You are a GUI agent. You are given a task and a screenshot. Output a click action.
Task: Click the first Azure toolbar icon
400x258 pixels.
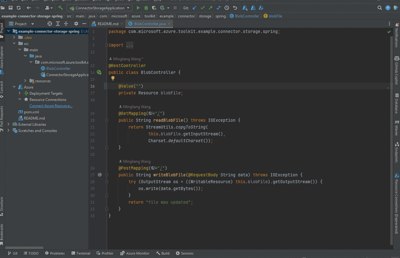(245, 8)
